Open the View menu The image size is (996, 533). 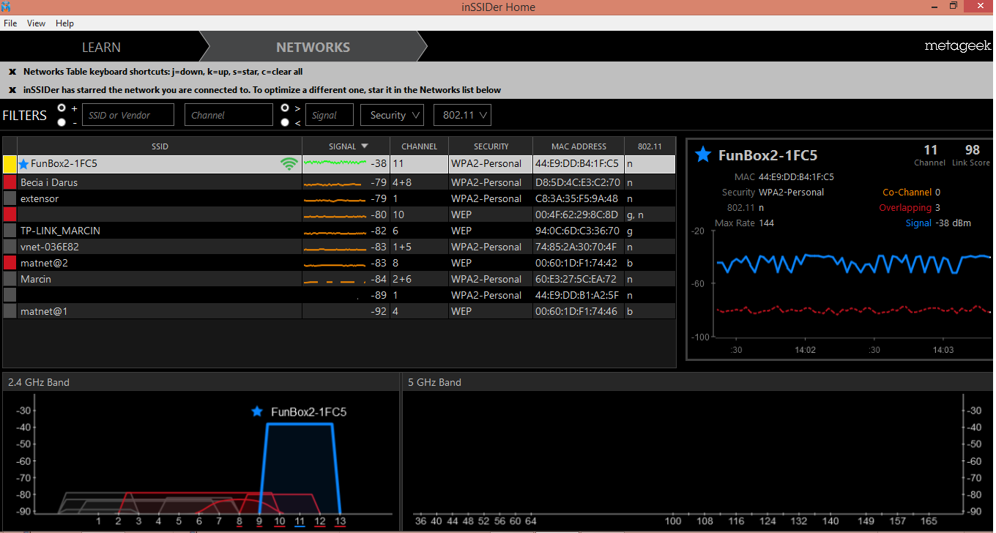(x=36, y=23)
